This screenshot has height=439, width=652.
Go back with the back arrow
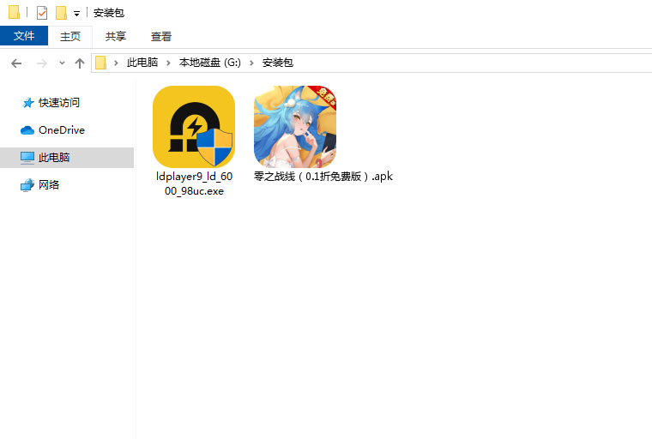click(x=16, y=63)
